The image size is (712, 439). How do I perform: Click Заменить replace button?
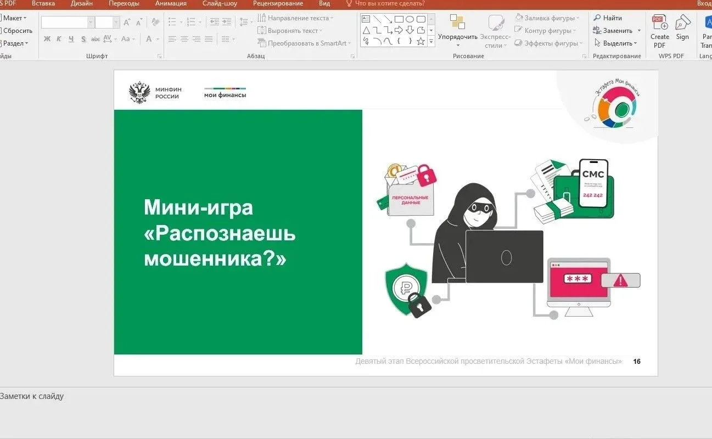[613, 31]
